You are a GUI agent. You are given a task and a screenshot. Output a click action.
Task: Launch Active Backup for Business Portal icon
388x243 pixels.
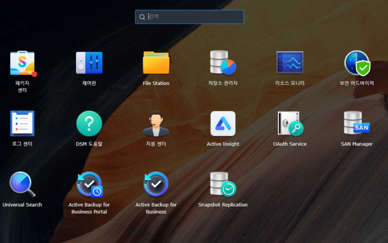tap(89, 185)
